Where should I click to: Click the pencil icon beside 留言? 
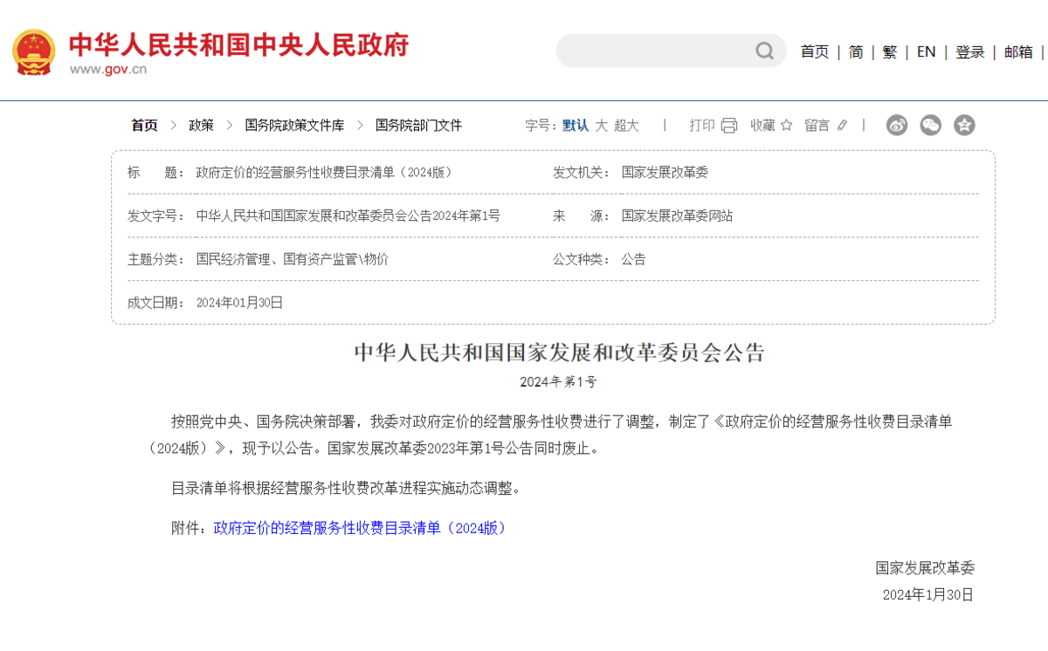click(x=840, y=125)
